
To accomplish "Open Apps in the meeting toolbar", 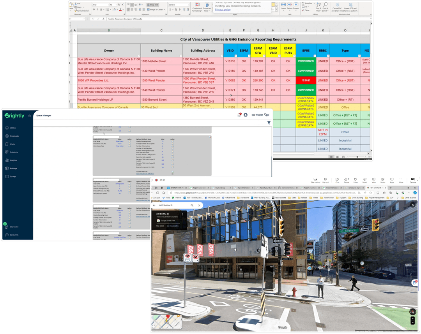I will (x=392, y=180).
